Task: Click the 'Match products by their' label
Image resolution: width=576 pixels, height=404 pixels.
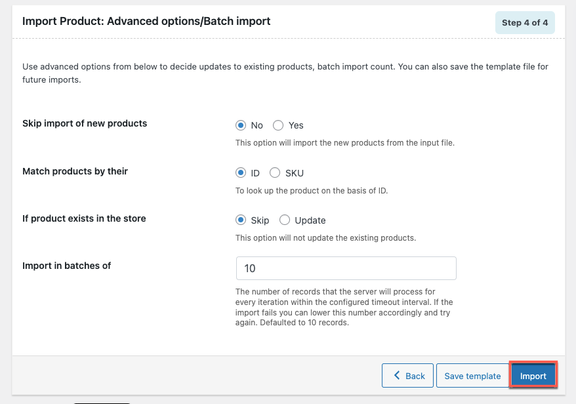Action: point(75,171)
